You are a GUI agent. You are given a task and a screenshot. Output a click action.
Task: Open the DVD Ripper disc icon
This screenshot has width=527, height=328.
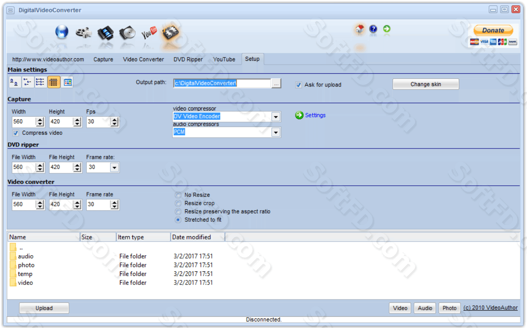point(127,33)
